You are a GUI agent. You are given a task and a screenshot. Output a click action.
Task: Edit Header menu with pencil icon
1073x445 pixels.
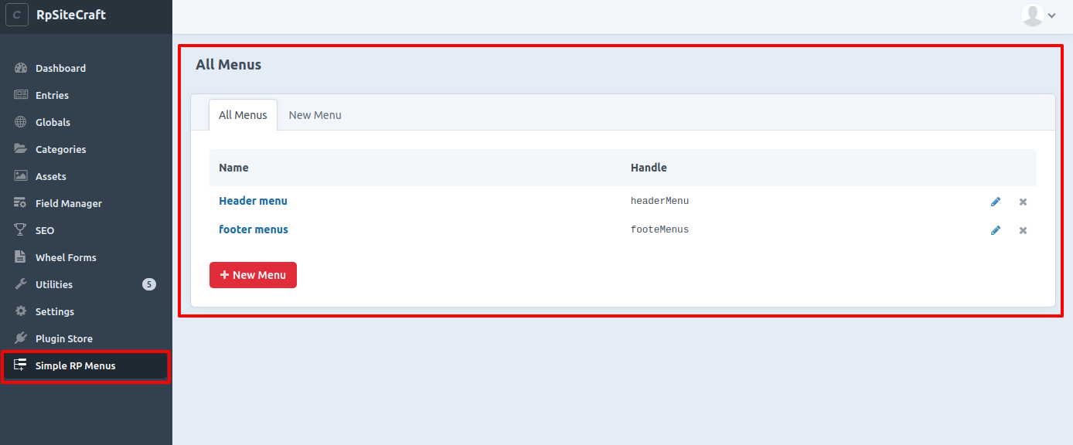[x=996, y=202]
